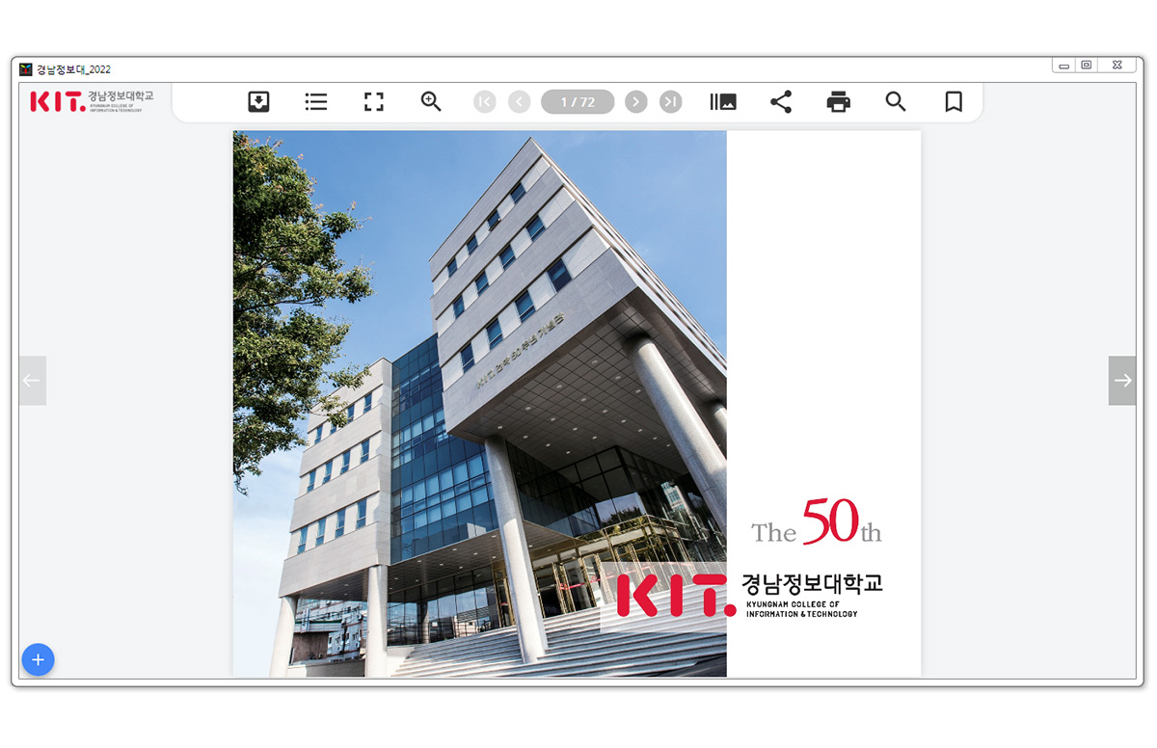The height and width of the screenshot is (748, 1157).
Task: Maximize the 경남정보대_2022 window
Action: click(1087, 66)
